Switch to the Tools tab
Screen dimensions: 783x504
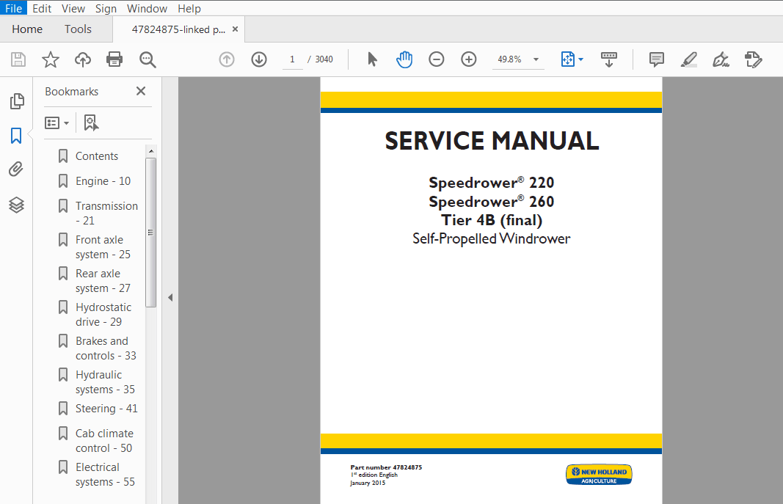[x=78, y=29]
